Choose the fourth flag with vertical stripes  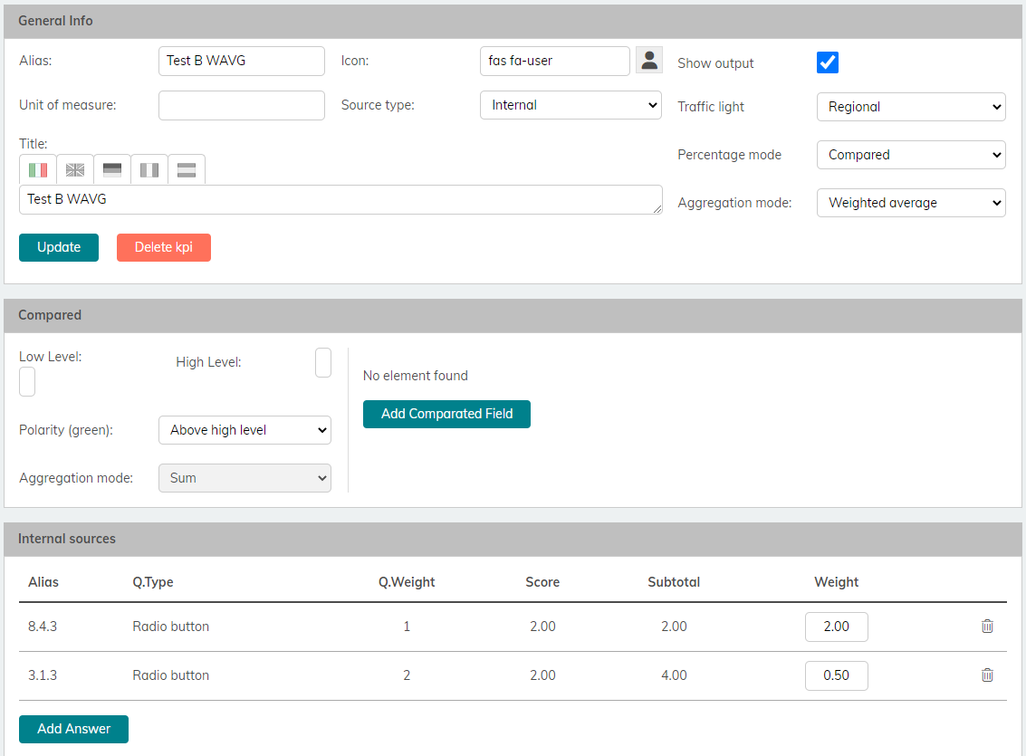point(149,170)
